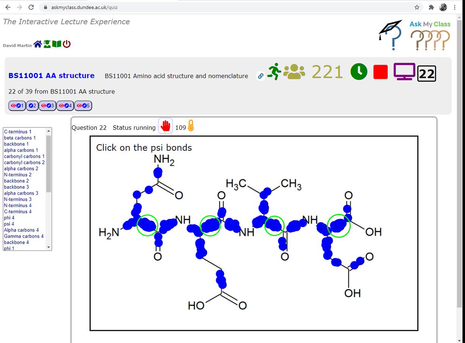Click the third green-circled psi bond
This screenshot has height=343, width=465.
coord(274,225)
